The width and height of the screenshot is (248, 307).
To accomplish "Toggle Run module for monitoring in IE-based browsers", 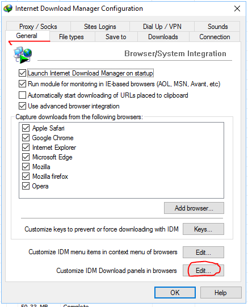I will [22, 84].
